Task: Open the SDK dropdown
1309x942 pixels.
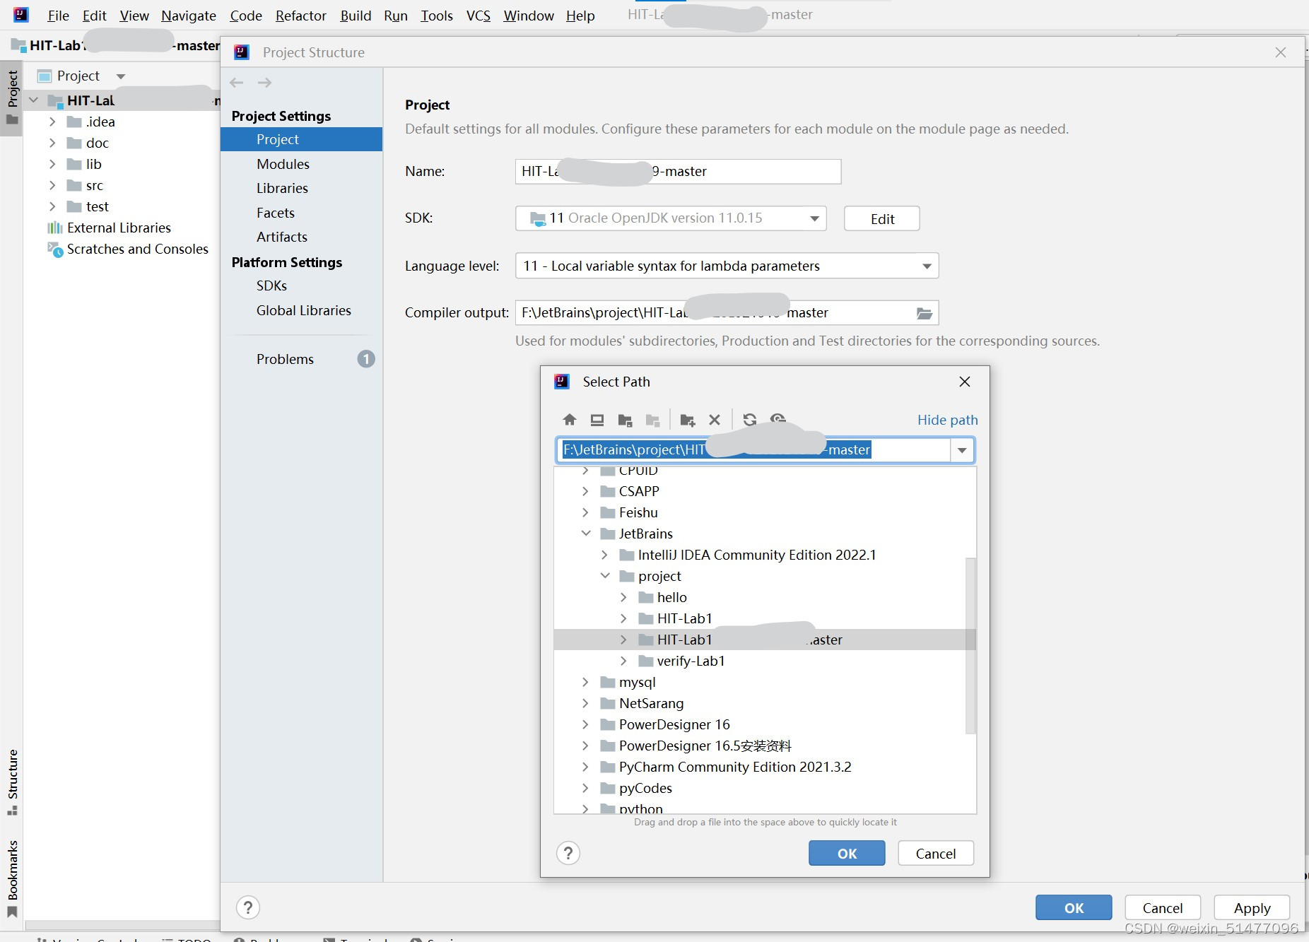Action: coord(814,218)
